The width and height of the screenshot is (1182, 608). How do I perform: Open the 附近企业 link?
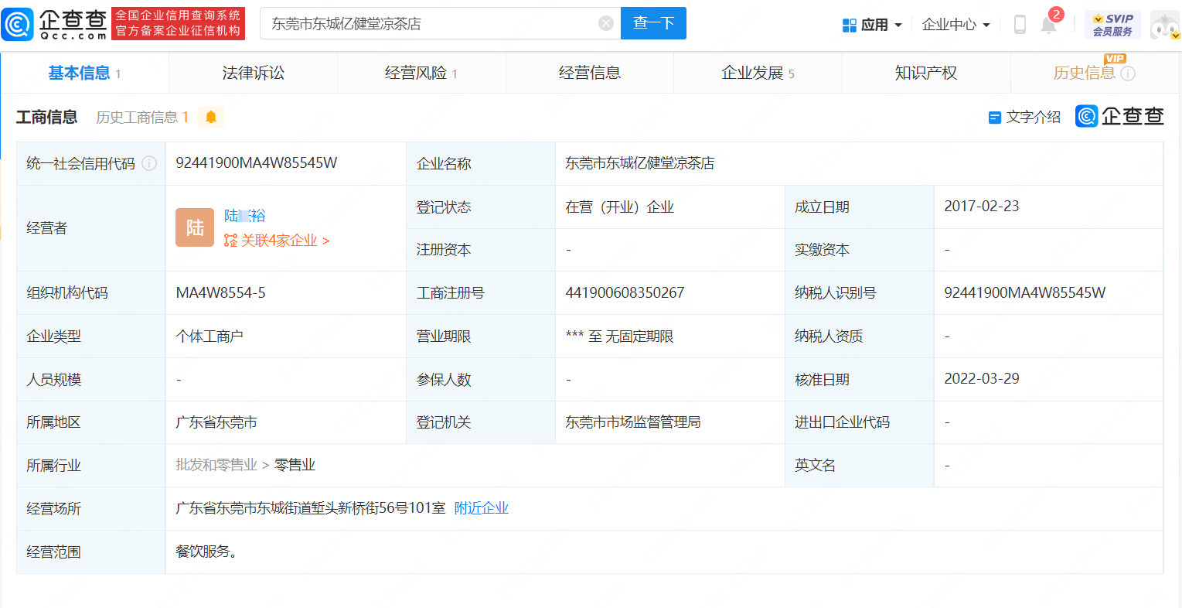coord(481,508)
